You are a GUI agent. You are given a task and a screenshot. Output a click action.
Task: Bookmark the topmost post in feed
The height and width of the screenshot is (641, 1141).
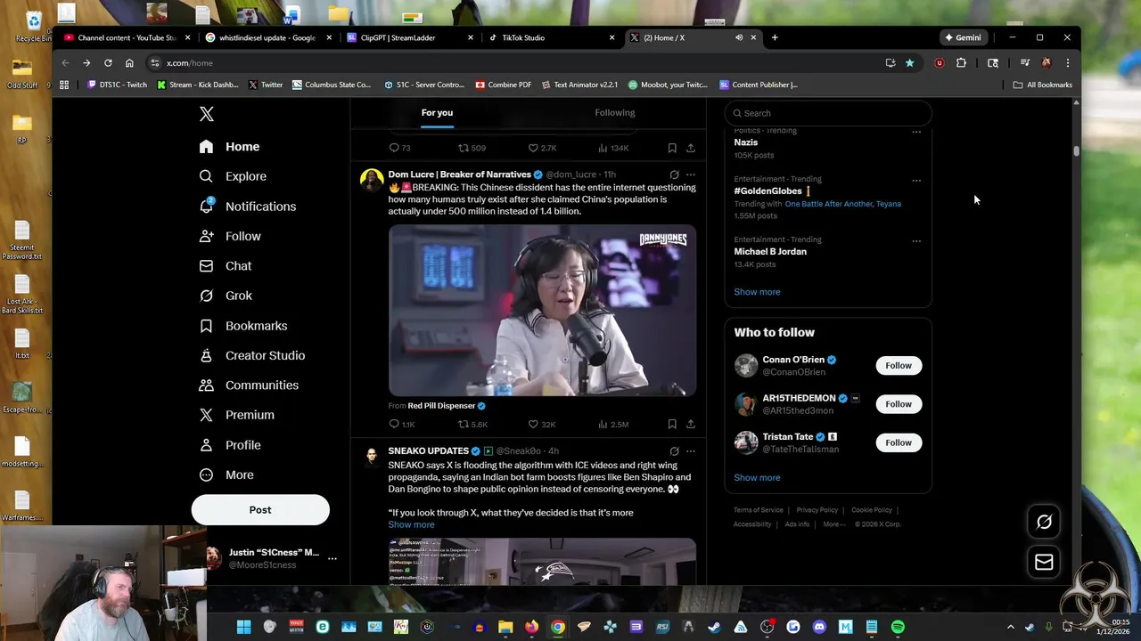672,148
